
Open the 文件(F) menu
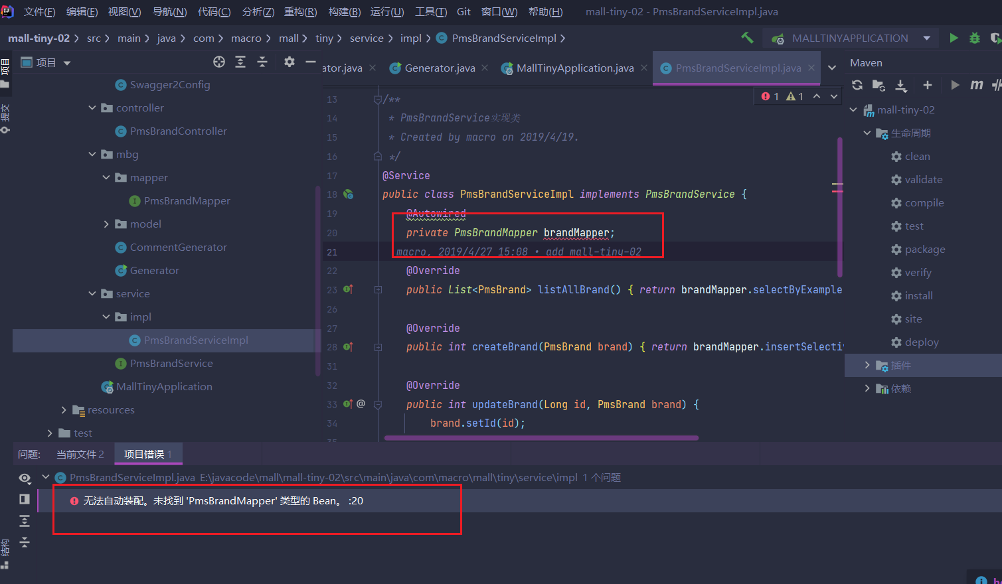39,11
